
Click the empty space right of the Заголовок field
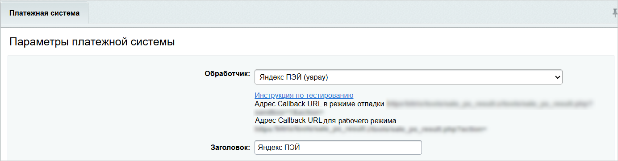[x=514, y=148]
